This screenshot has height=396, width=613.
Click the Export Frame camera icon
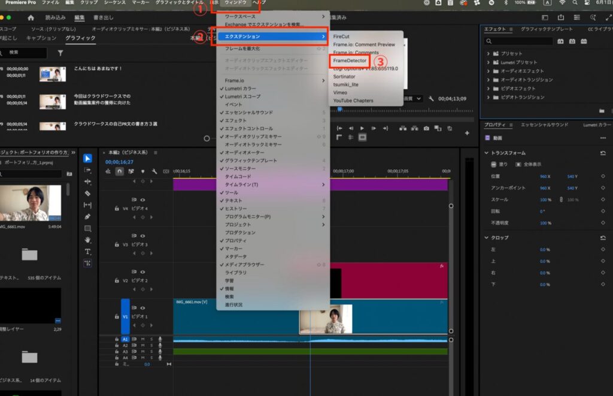point(426,128)
